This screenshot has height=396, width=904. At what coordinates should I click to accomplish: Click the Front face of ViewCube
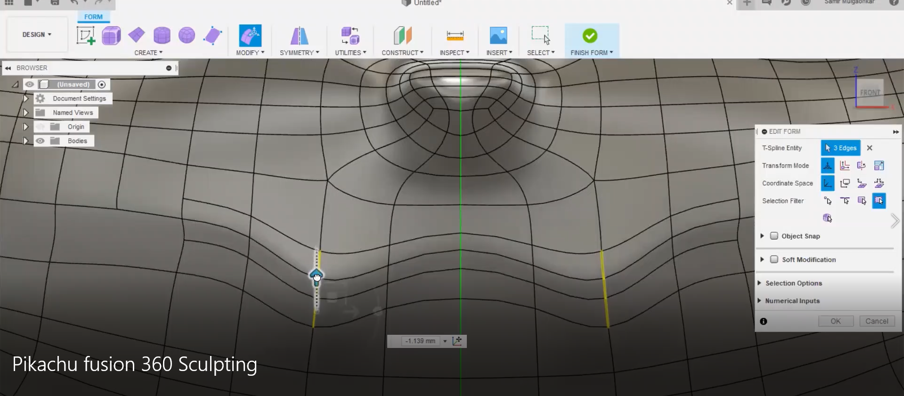(x=870, y=93)
